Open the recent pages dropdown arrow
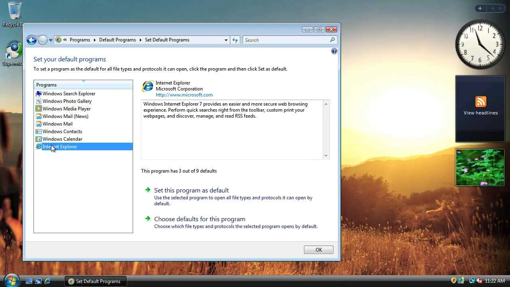Image resolution: width=510 pixels, height=287 pixels. [x=51, y=40]
